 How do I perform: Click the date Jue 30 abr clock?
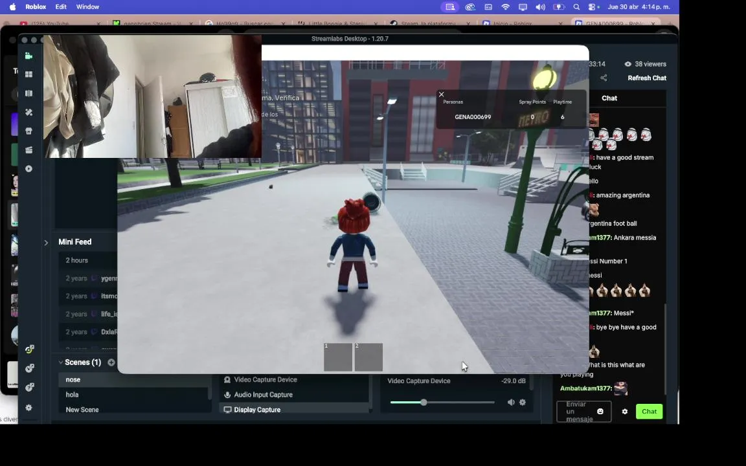(x=639, y=6)
